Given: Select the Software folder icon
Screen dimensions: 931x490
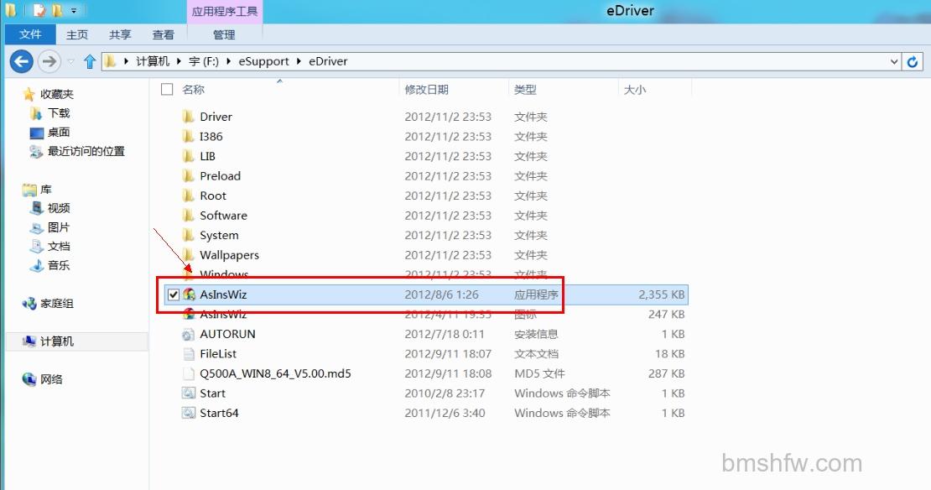Looking at the screenshot, I should (x=188, y=215).
